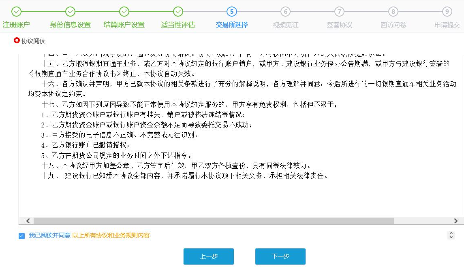Image resolution: width=464 pixels, height=267 pixels.
Task: Click clause 十七 甲方享有免责权利 line
Action: 189,104
